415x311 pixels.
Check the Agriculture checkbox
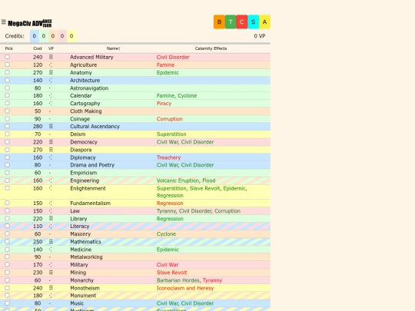coord(8,65)
